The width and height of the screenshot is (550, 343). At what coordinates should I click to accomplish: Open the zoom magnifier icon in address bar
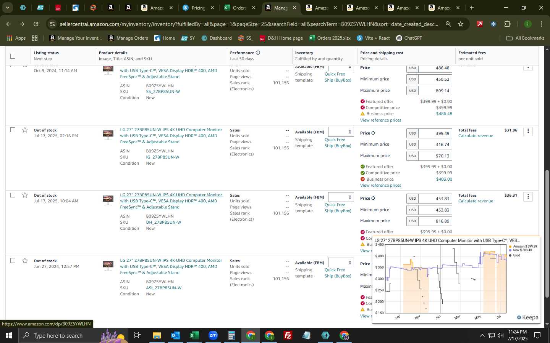point(448,24)
